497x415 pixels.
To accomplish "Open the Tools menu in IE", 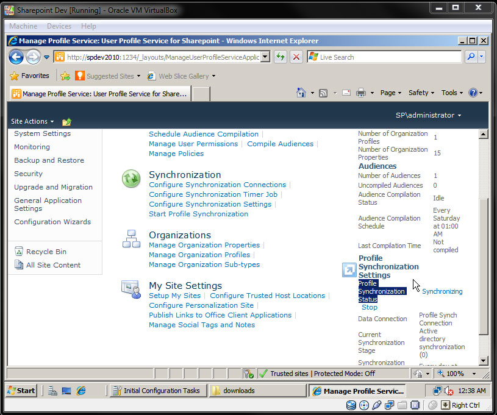I will tap(452, 93).
